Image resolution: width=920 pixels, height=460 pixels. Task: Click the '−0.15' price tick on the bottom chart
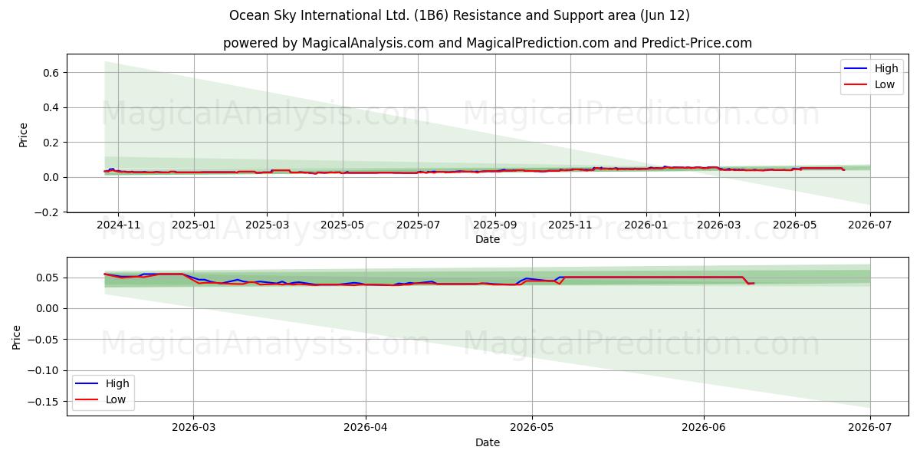(x=44, y=402)
